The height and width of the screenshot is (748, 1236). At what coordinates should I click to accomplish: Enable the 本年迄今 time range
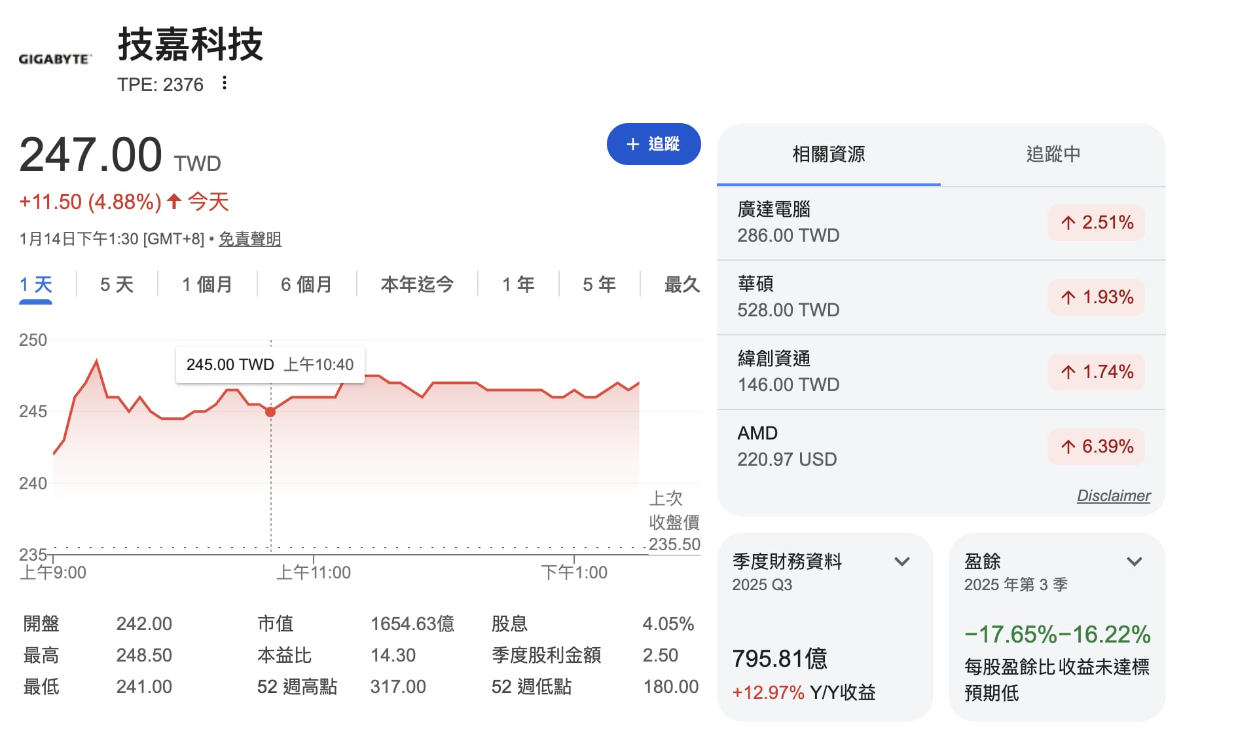point(417,284)
